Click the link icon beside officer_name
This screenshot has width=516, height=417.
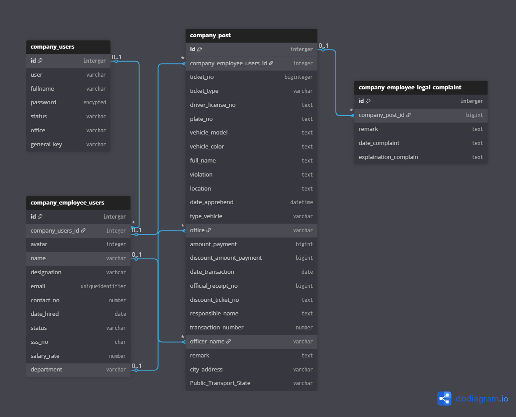[228, 342]
